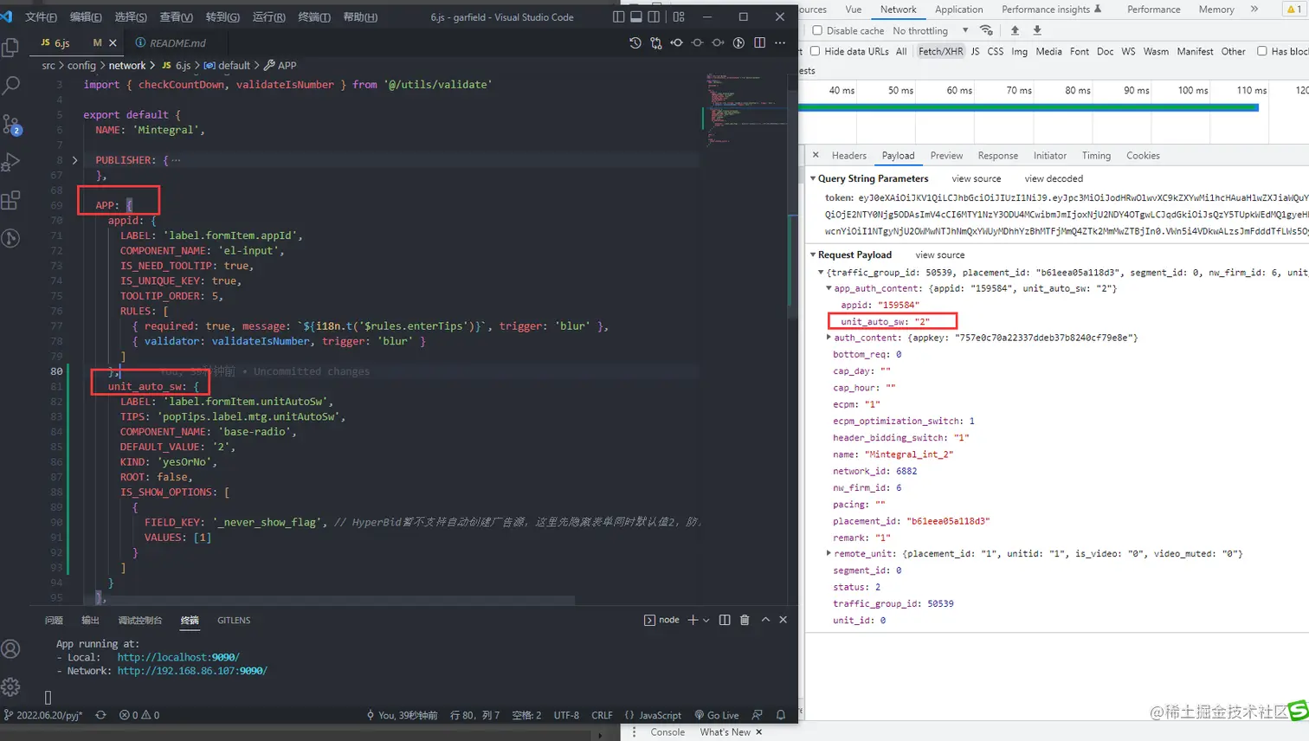Open the 文件(F) menu
The width and height of the screenshot is (1309, 741).
pos(41,17)
